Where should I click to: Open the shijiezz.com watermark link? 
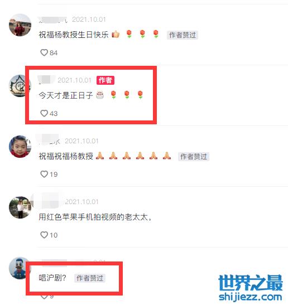(251, 297)
